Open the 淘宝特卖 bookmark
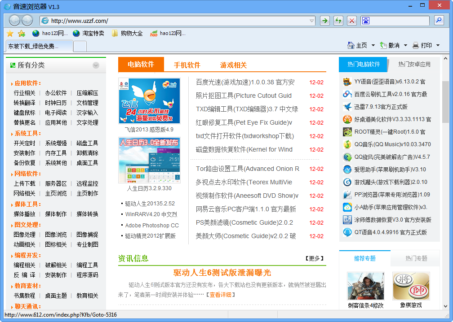Screen dimensions: 453x322 click(x=89, y=34)
